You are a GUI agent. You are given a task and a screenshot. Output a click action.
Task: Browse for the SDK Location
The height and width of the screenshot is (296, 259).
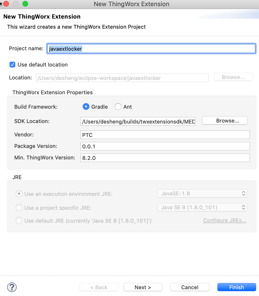[225, 121]
